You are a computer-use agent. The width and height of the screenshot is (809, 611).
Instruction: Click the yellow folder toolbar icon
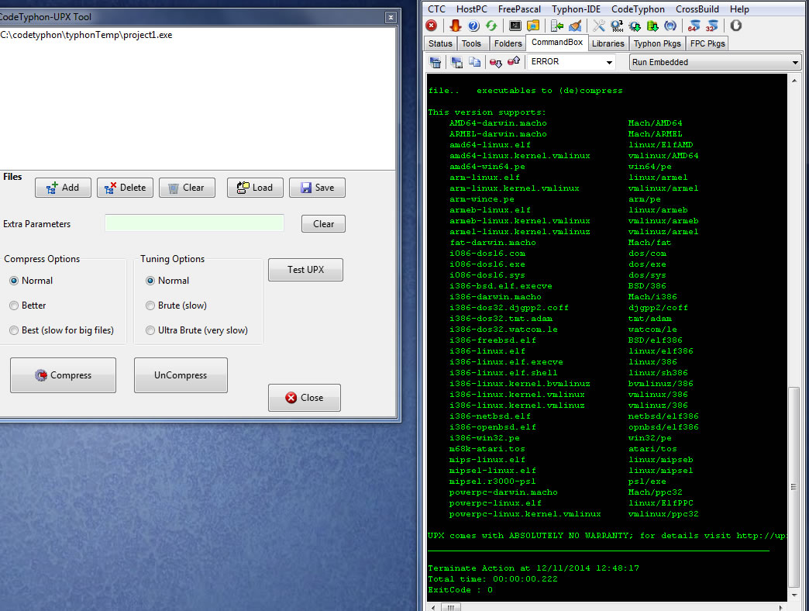[533, 26]
